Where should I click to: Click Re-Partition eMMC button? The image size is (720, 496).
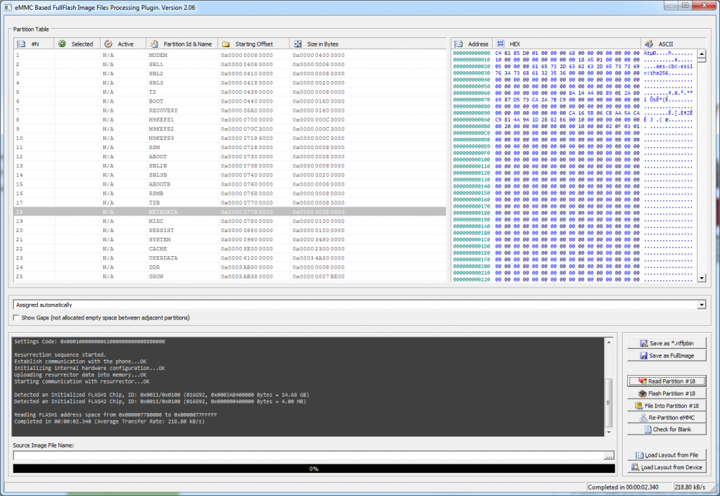tap(667, 418)
